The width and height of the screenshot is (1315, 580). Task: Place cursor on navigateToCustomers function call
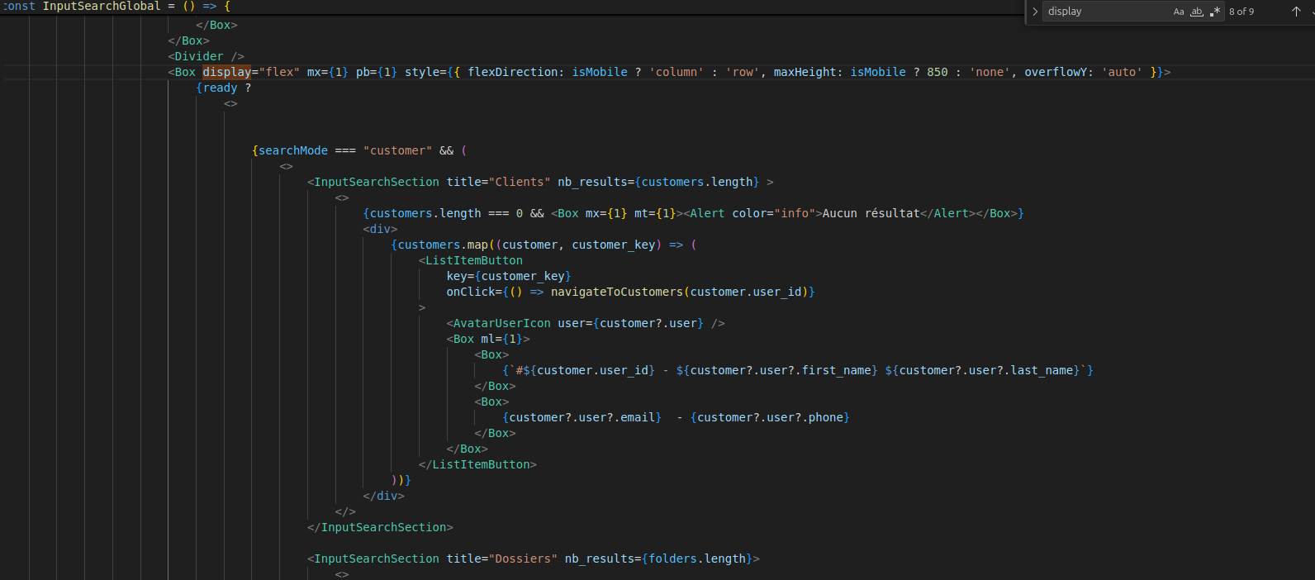(616, 292)
